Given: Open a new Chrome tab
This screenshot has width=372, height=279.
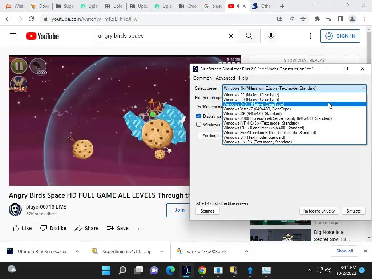Looking at the screenshot, I should pyautogui.click(x=282, y=6).
